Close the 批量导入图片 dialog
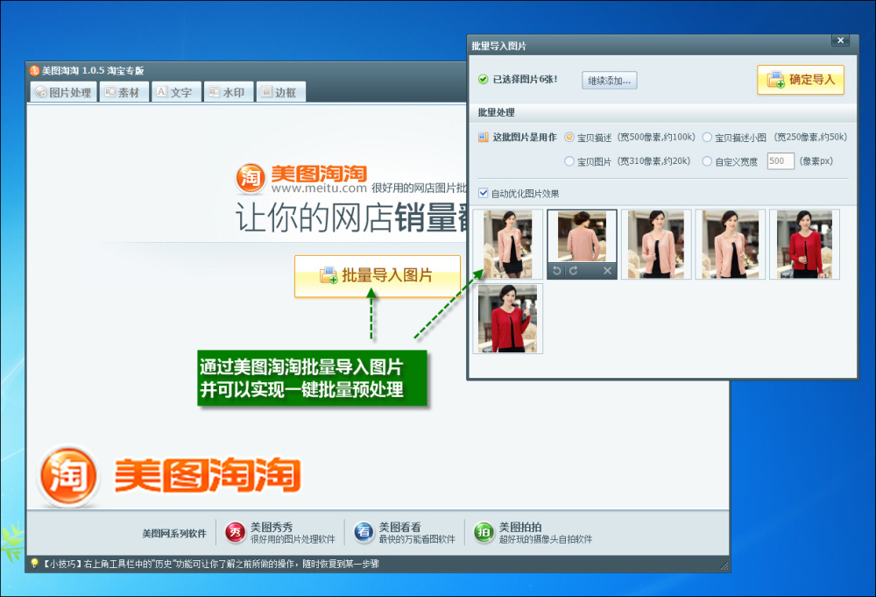Screen dimensions: 876x597 click(x=840, y=40)
